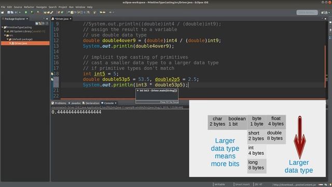Screen dimensions: 332x187
Task: Collapse the (default package) node
Action: (7, 39)
